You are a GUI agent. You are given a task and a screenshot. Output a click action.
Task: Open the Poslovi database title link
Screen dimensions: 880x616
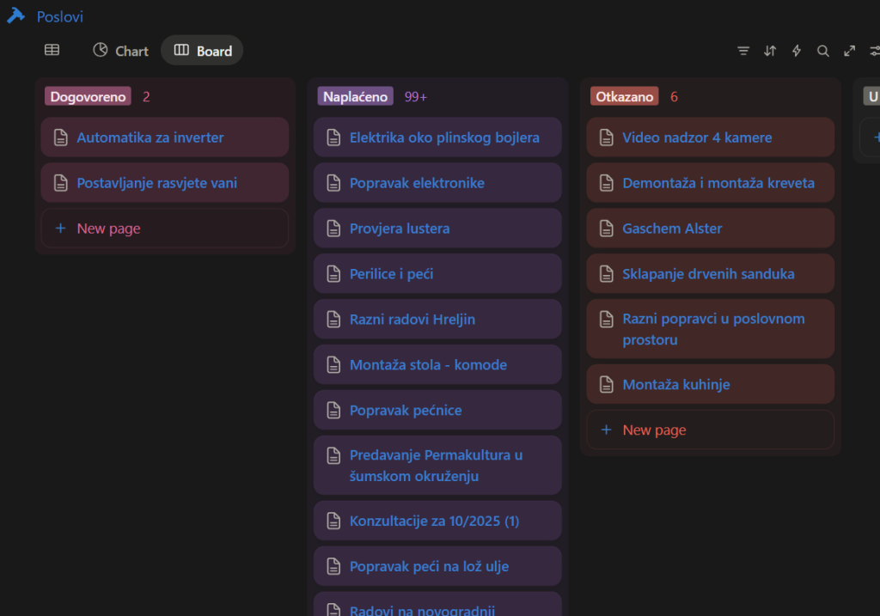click(60, 16)
